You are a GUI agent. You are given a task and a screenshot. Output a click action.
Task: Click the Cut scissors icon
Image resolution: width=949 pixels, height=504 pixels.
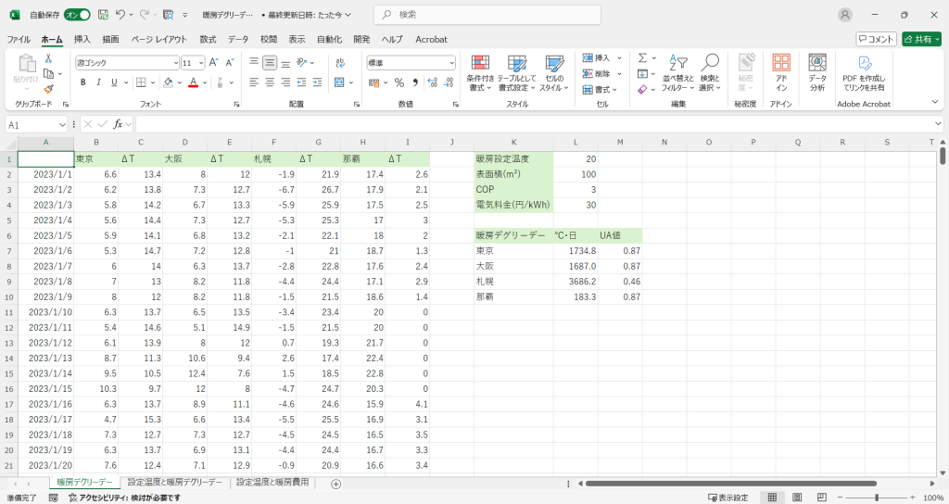pyautogui.click(x=48, y=58)
